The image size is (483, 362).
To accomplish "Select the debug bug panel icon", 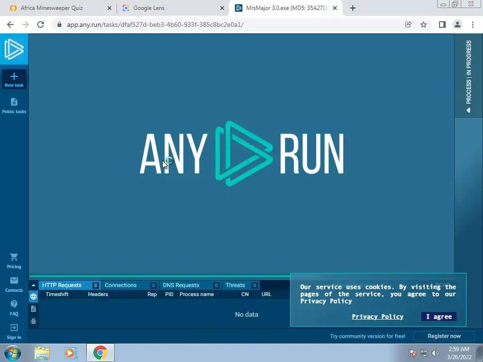I will point(33,321).
